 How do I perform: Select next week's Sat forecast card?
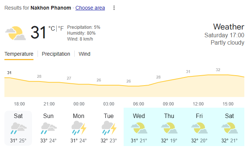(229, 128)
